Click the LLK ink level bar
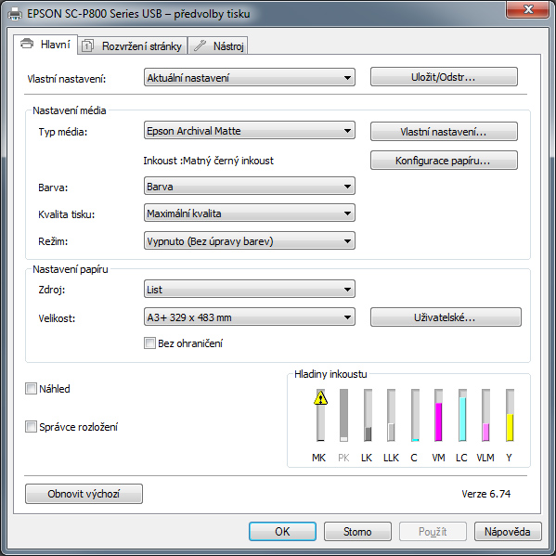 (x=391, y=415)
